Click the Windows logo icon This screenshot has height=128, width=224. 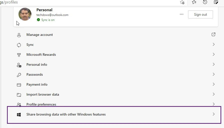tap(19, 115)
